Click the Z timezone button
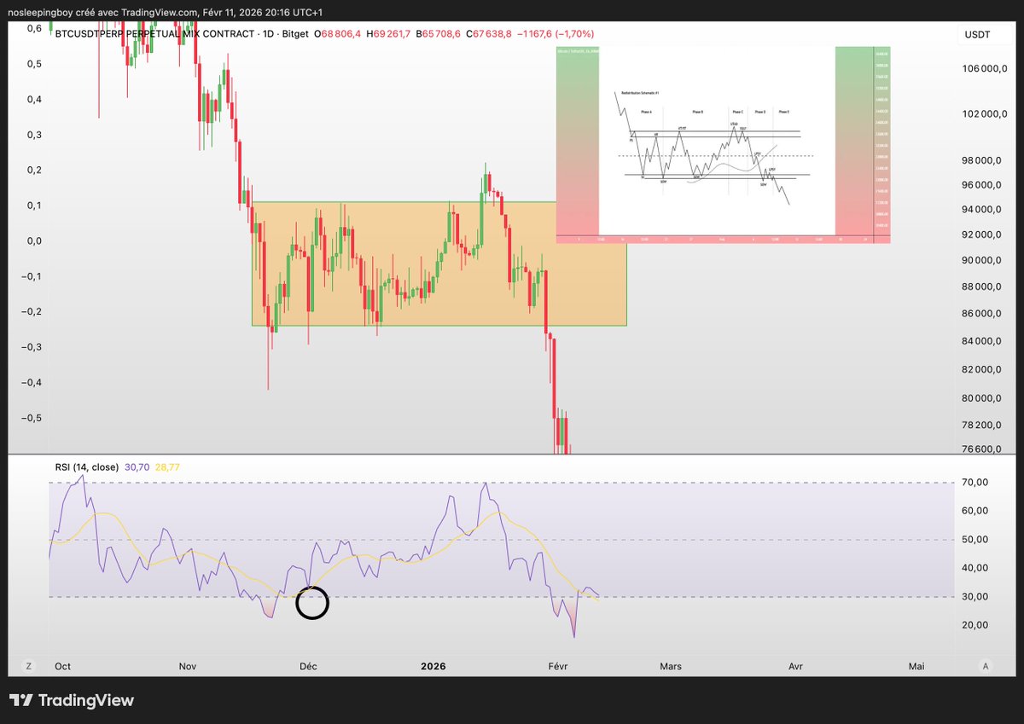Image resolution: width=1024 pixels, height=724 pixels. [28, 666]
